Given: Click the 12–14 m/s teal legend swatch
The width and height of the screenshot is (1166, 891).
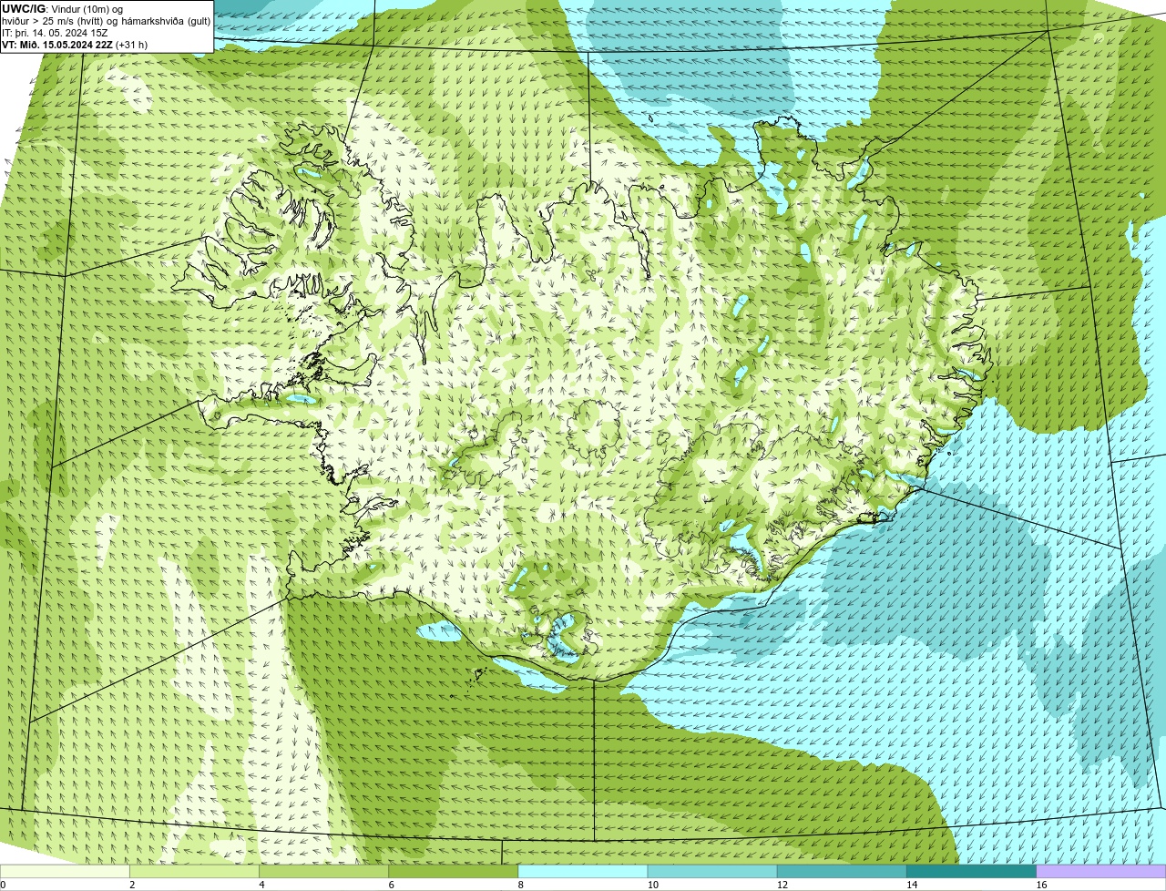Looking at the screenshot, I should (x=842, y=872).
